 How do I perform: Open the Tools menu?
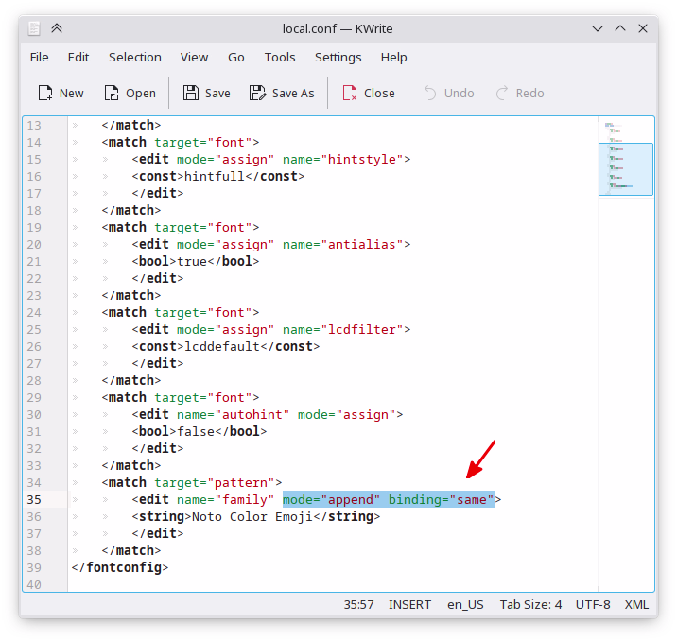coord(279,57)
